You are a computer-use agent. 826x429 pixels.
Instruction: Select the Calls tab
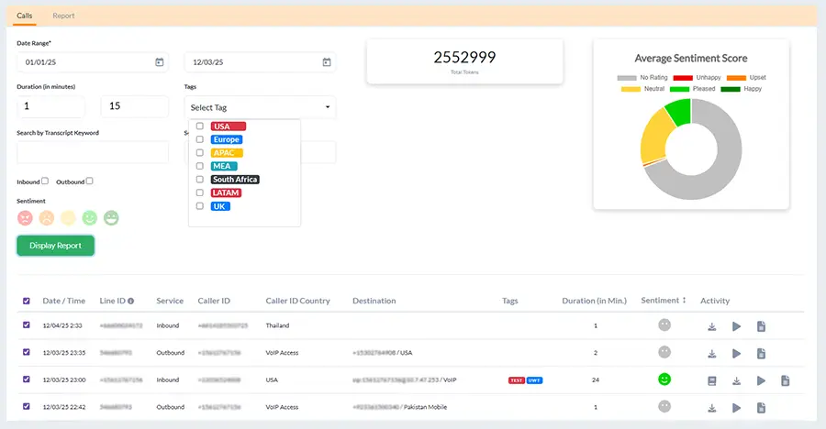(25, 16)
